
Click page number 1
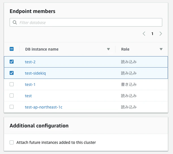[x=152, y=34]
